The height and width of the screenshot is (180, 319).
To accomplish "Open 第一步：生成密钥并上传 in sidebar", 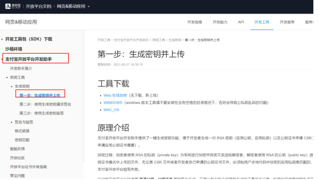I will (40, 95).
